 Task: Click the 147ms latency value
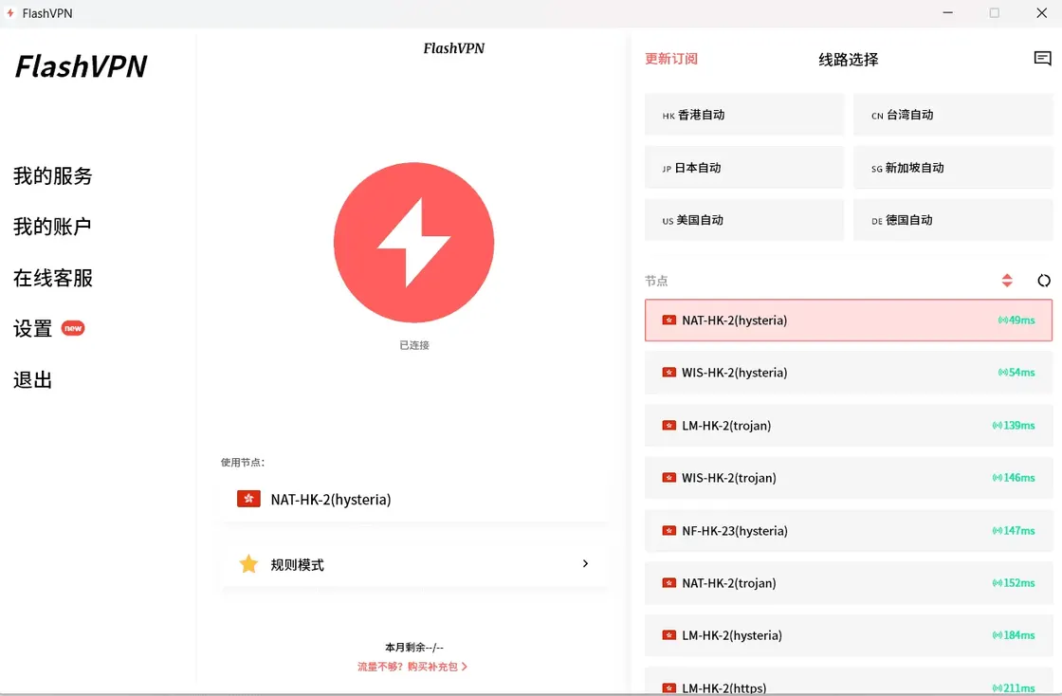(x=1019, y=530)
